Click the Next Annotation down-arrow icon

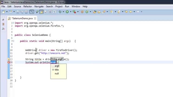coord(112,12)
